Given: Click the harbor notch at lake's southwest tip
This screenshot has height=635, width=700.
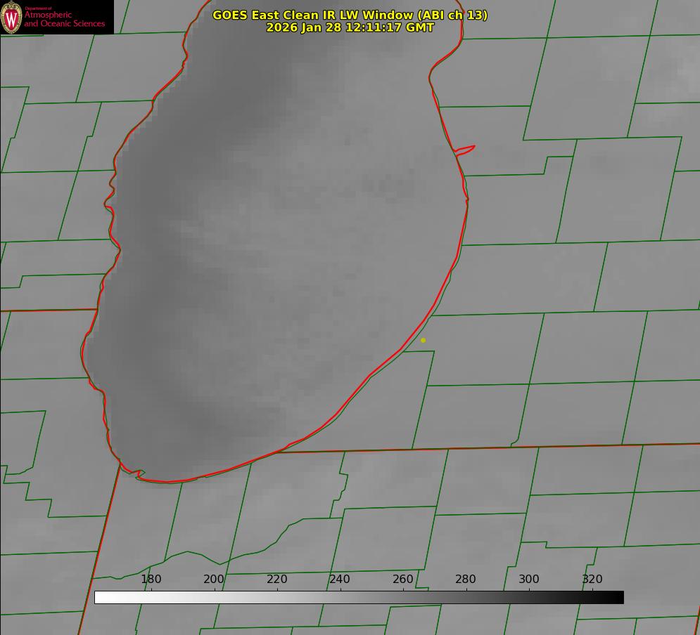Looking at the screenshot, I should tap(140, 474).
